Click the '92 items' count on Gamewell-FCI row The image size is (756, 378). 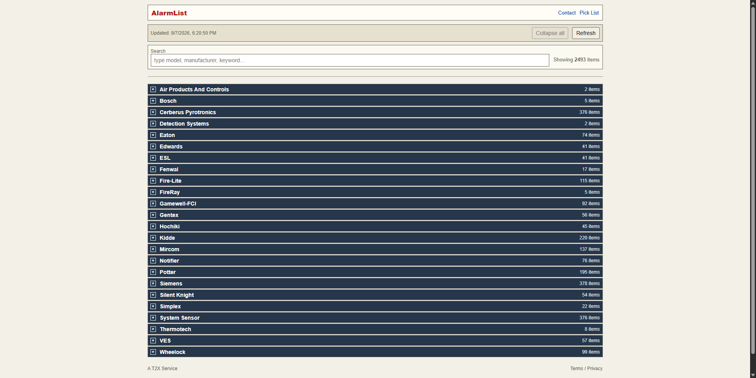pos(591,204)
